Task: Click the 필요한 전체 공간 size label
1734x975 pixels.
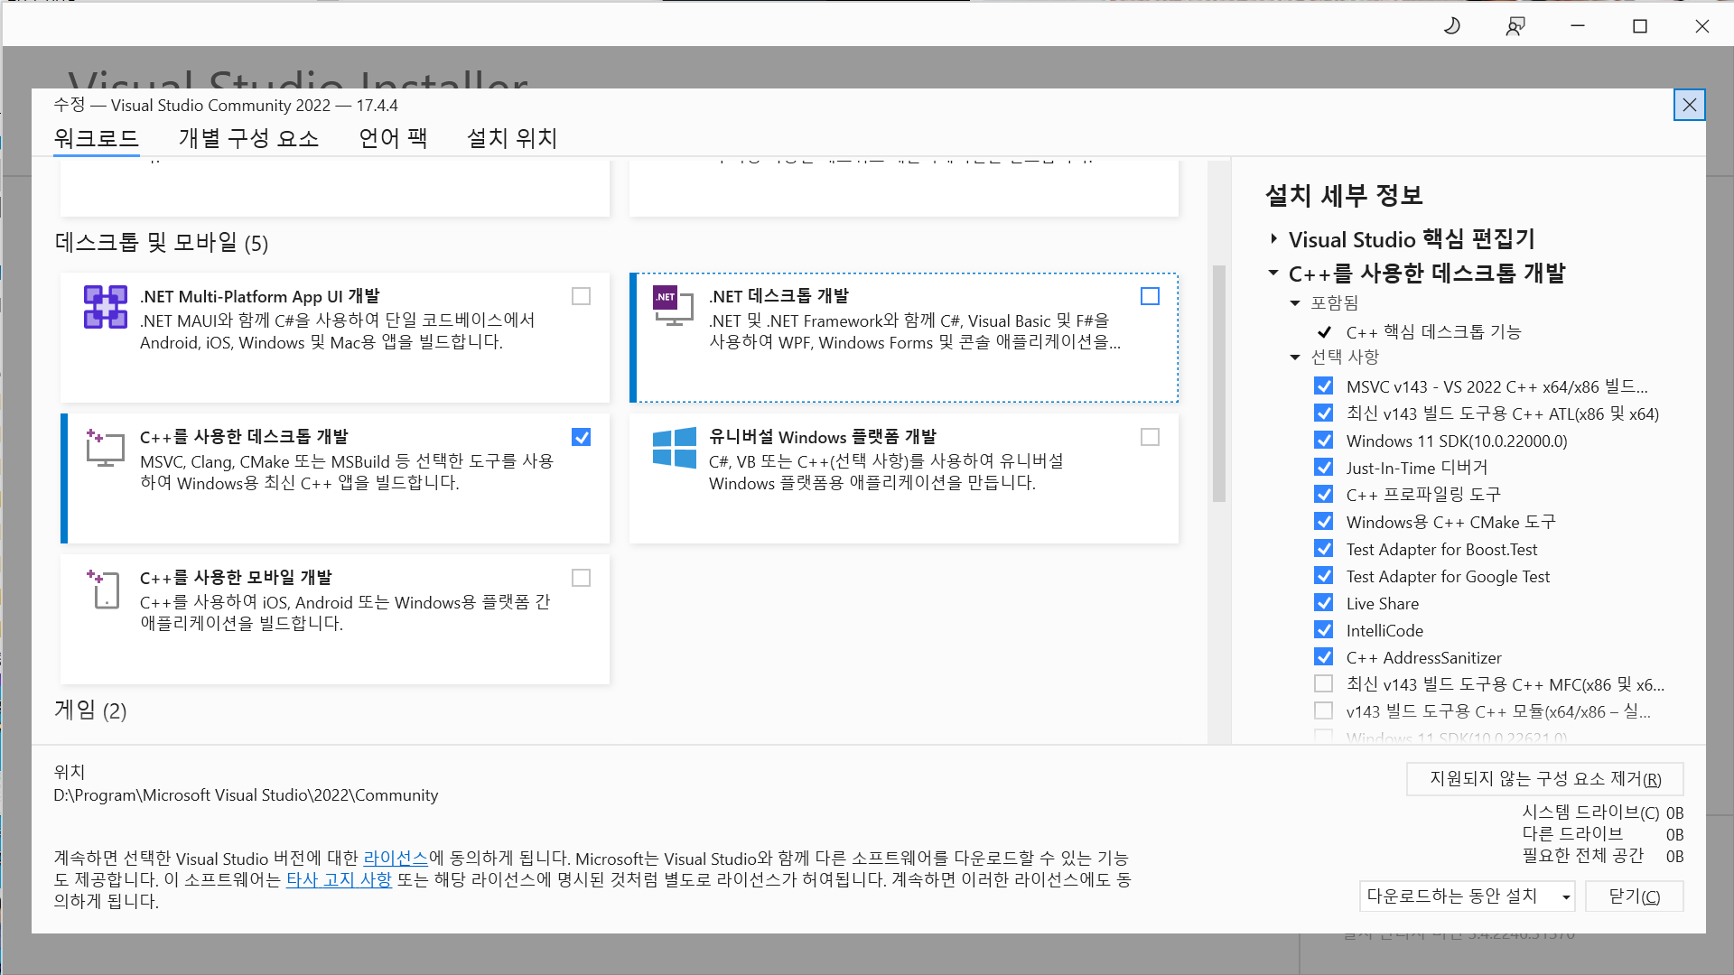Action: click(1583, 856)
